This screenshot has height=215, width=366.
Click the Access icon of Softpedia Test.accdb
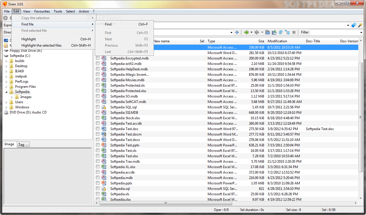[x=104, y=124]
